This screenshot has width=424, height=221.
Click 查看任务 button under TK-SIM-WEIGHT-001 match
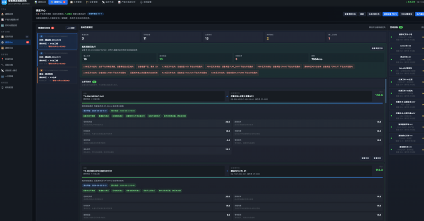coord(377,158)
